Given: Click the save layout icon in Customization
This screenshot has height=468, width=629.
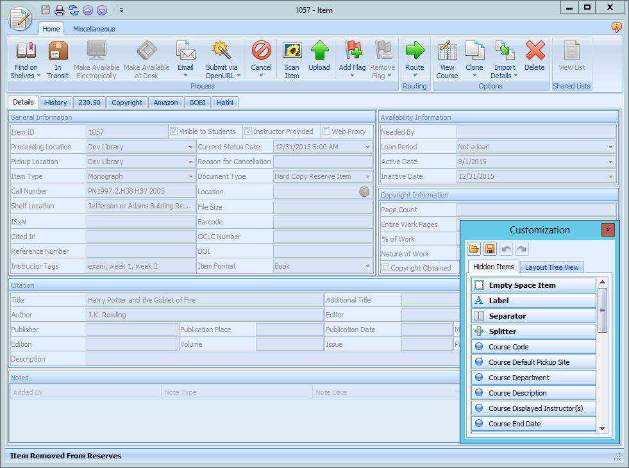Looking at the screenshot, I should [x=490, y=249].
